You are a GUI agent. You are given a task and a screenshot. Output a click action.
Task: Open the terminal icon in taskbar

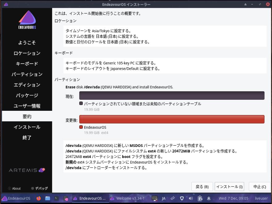click(x=56, y=198)
